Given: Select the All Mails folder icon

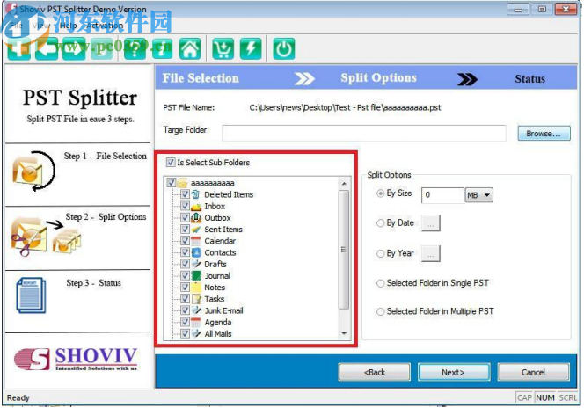Looking at the screenshot, I should (196, 333).
